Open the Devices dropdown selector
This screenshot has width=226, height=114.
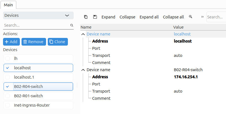point(38,15)
